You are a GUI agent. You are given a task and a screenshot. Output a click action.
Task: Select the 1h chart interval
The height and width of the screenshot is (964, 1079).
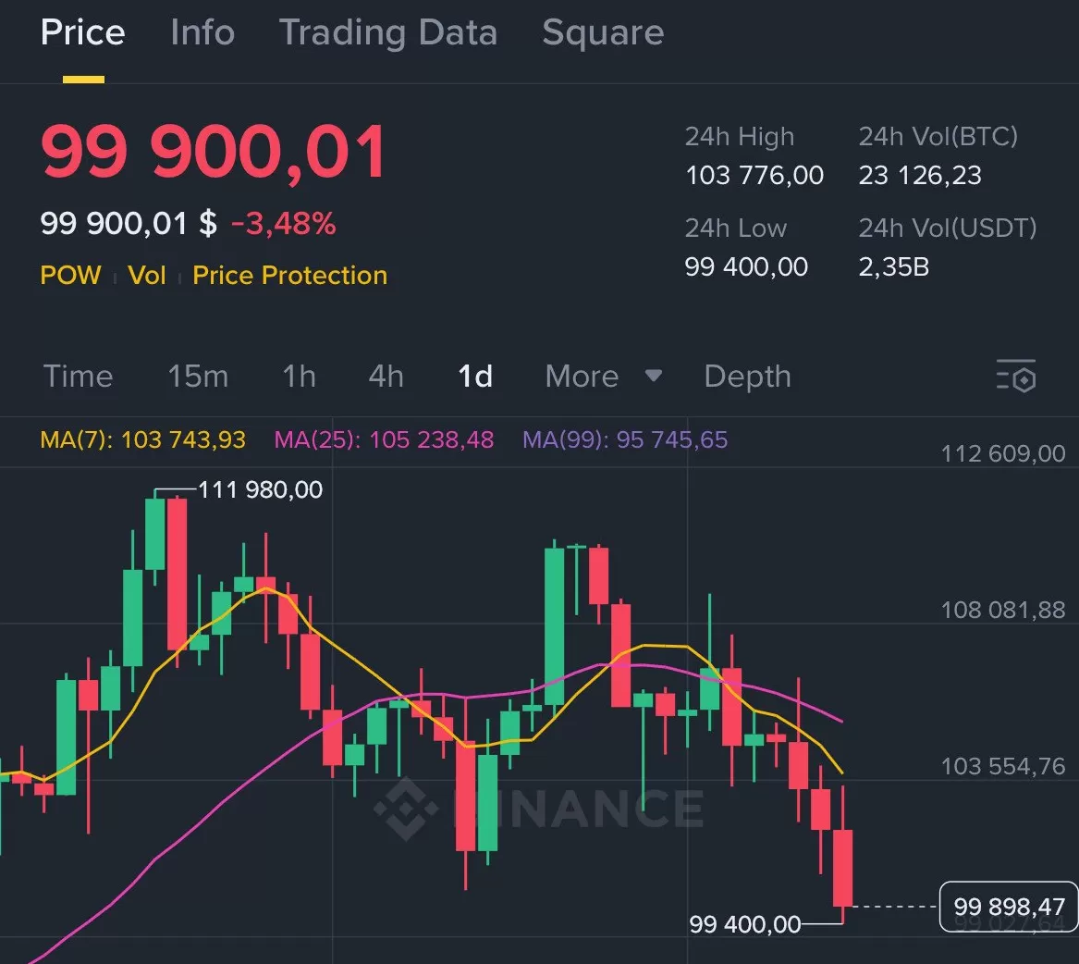298,377
